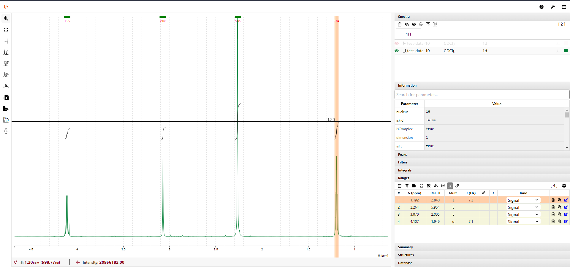
Task: Open the import file menu icon
Action: click(x=6, y=97)
